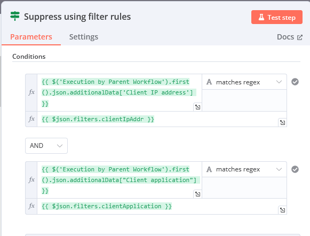Expand the AND combinator dropdown

[x=46, y=146]
